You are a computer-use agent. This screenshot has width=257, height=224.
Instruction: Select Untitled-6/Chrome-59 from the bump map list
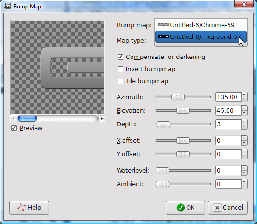click(x=201, y=25)
